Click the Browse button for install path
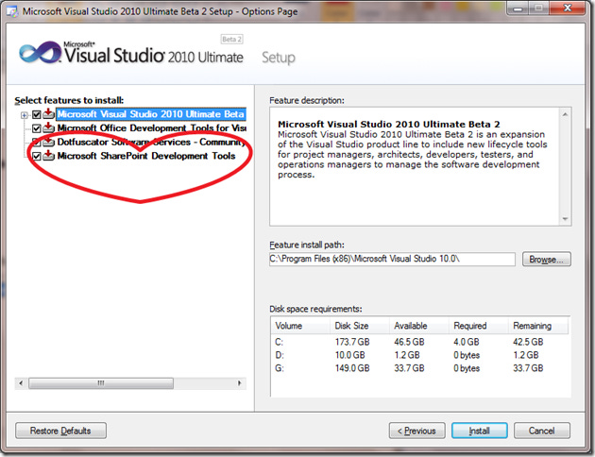The width and height of the screenshot is (595, 457). pos(547,260)
